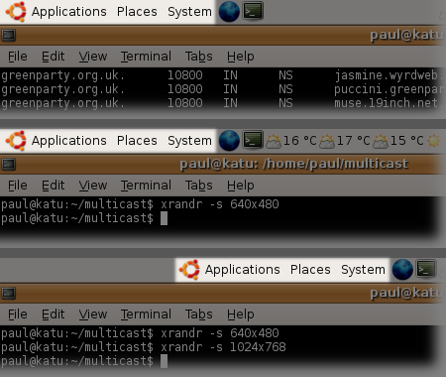The width and height of the screenshot is (446, 377).
Task: Click xrandr -s 1024x768 command line
Action: (x=144, y=347)
